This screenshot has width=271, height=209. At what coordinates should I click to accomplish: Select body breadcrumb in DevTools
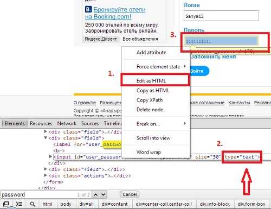pos(66,204)
